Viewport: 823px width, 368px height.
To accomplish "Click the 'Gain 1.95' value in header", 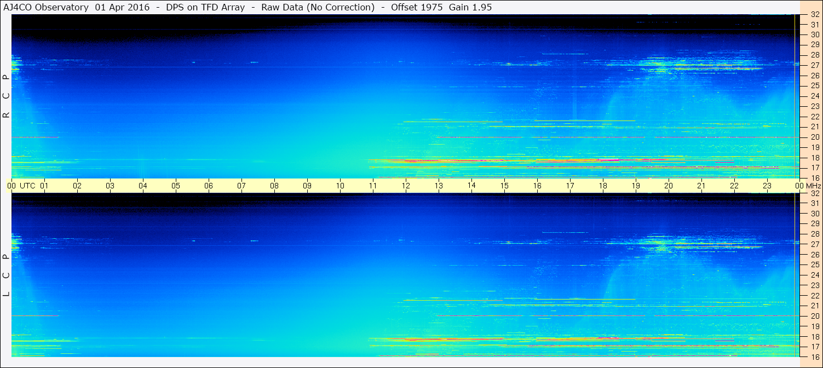I will click(470, 7).
